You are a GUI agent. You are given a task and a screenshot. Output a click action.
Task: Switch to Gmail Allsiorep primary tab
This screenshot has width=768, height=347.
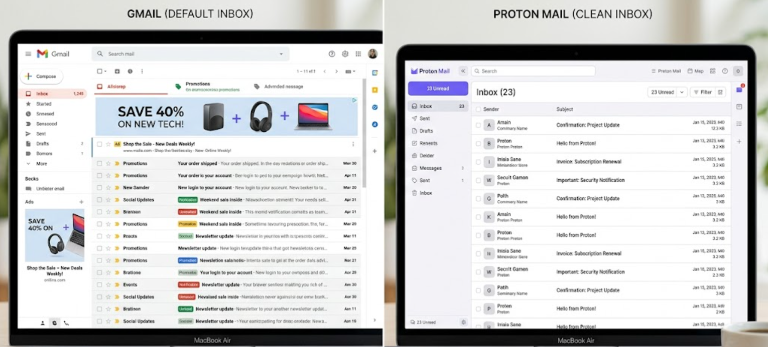(x=132, y=87)
